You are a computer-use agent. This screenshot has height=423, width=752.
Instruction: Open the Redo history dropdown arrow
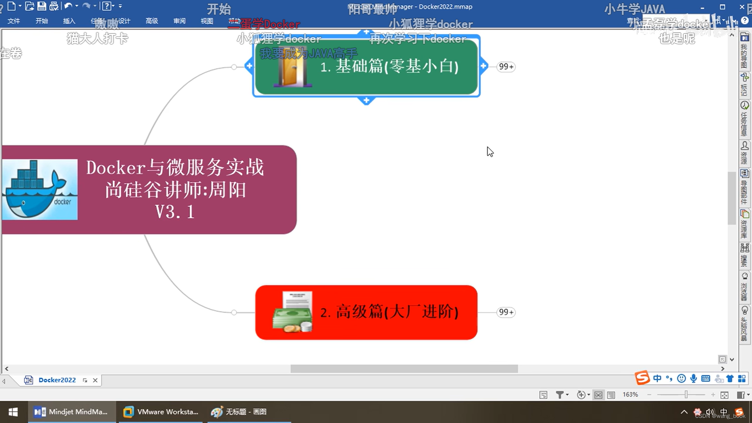pos(95,6)
